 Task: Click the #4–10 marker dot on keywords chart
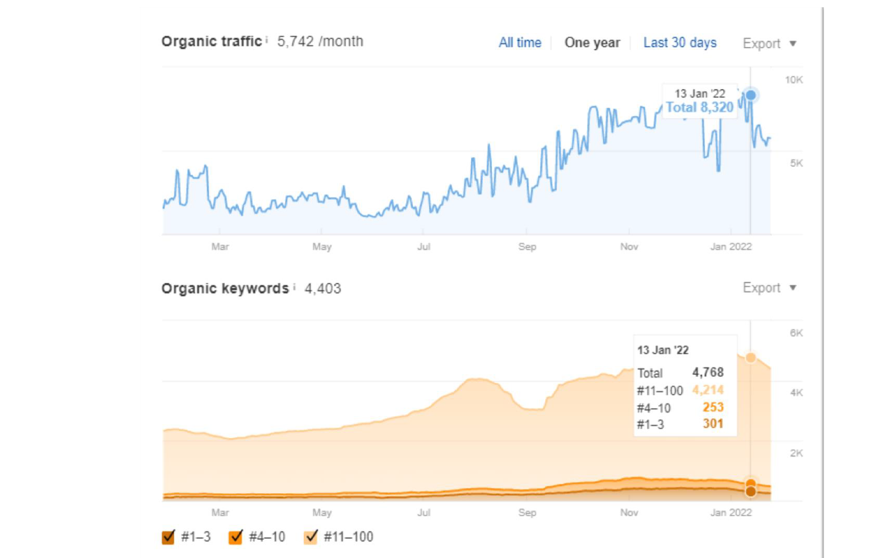click(750, 483)
